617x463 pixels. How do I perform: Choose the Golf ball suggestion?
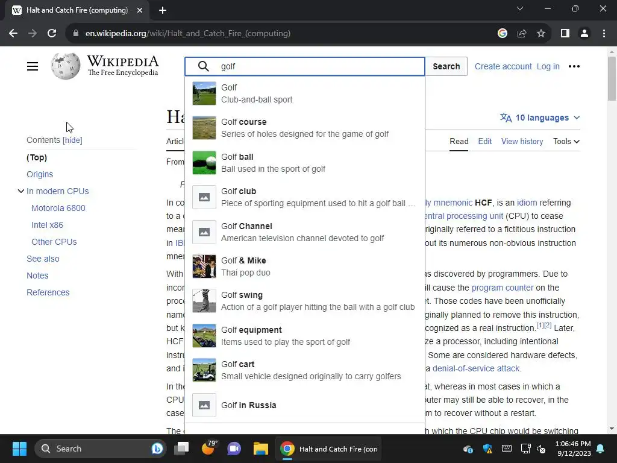tap(304, 163)
